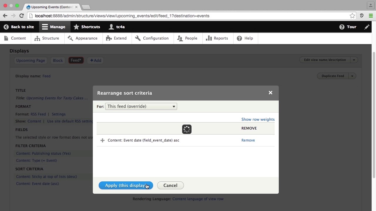Switch to the Upcoming Page display
This screenshot has width=376, height=211.
31,60
